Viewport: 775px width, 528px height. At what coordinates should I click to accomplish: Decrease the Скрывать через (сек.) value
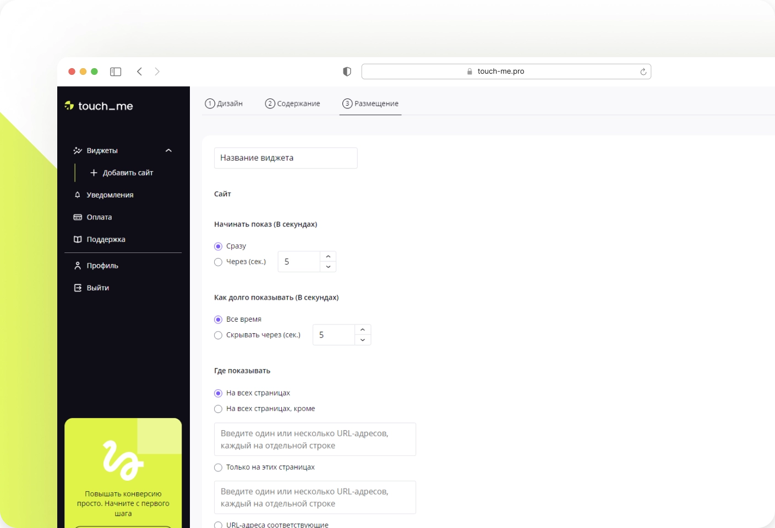363,340
